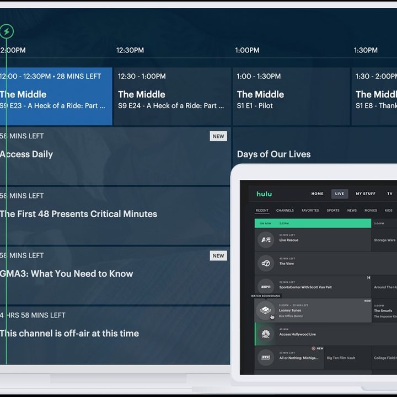The image size is (397, 397).
Task: Click the 4 HRS 58 MINS LEFT text
Action: tap(33, 315)
